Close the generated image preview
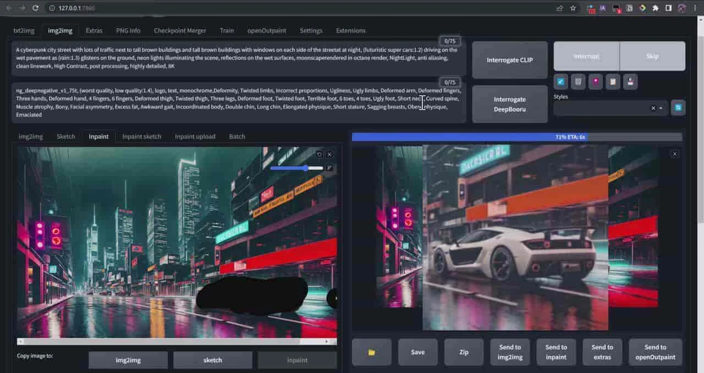Viewport: 704px width, 373px height. click(x=675, y=154)
